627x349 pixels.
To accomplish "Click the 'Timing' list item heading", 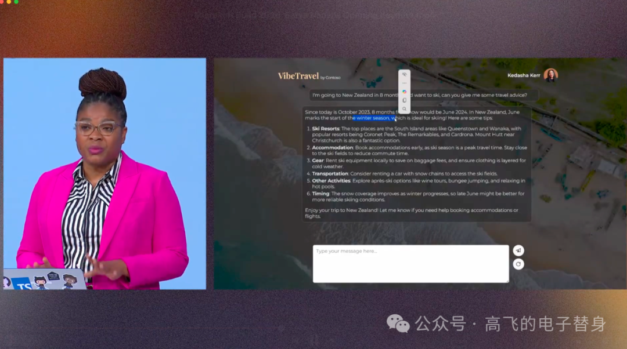I will coord(320,194).
